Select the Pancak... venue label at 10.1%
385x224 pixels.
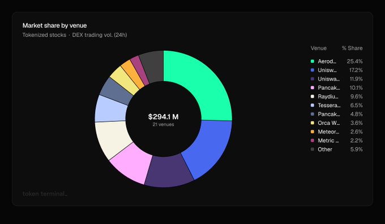tap(329, 87)
